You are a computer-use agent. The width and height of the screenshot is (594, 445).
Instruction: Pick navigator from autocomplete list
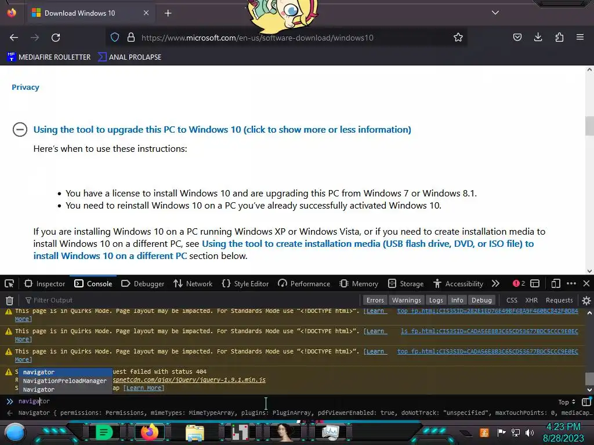pos(65,372)
